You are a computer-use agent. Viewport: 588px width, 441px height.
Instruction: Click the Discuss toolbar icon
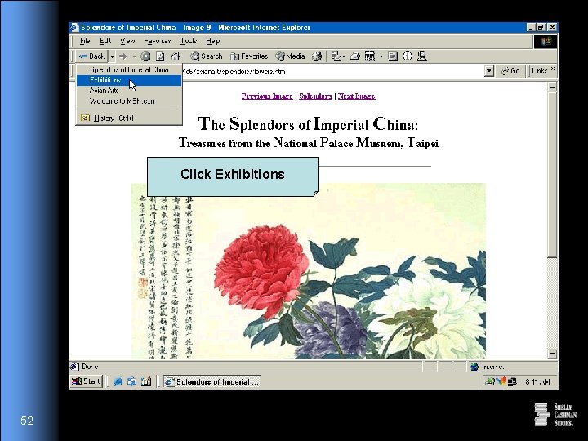pyautogui.click(x=393, y=56)
